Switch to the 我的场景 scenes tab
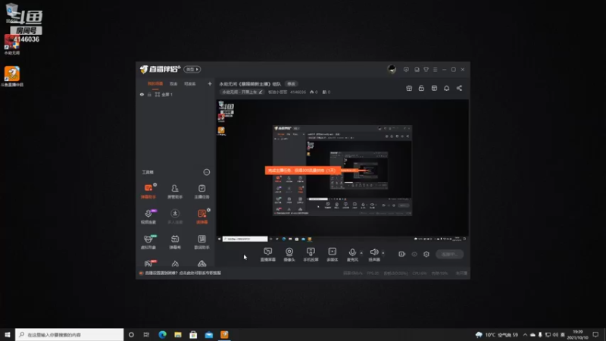The width and height of the screenshot is (606, 341). coord(155,84)
